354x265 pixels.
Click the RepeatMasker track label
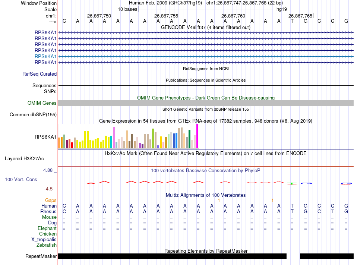(x=41, y=256)
